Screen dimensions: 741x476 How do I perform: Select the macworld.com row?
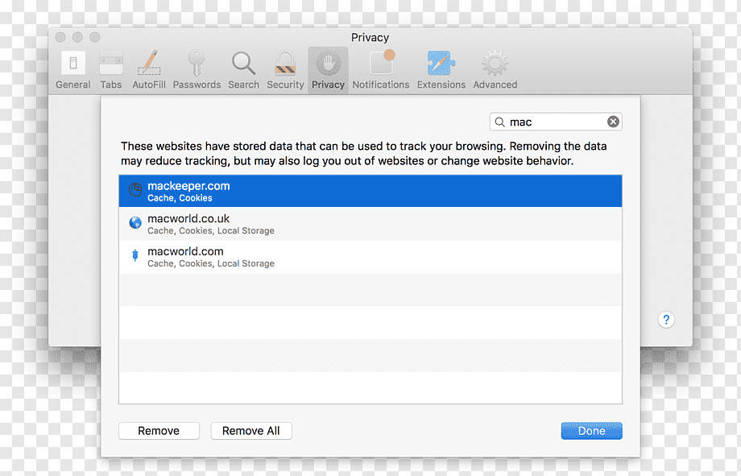(370, 257)
